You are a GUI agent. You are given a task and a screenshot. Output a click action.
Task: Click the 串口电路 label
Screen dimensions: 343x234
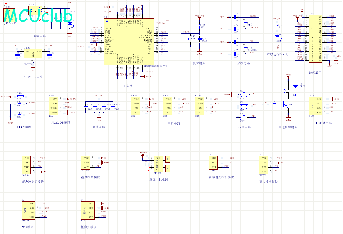point(174,124)
